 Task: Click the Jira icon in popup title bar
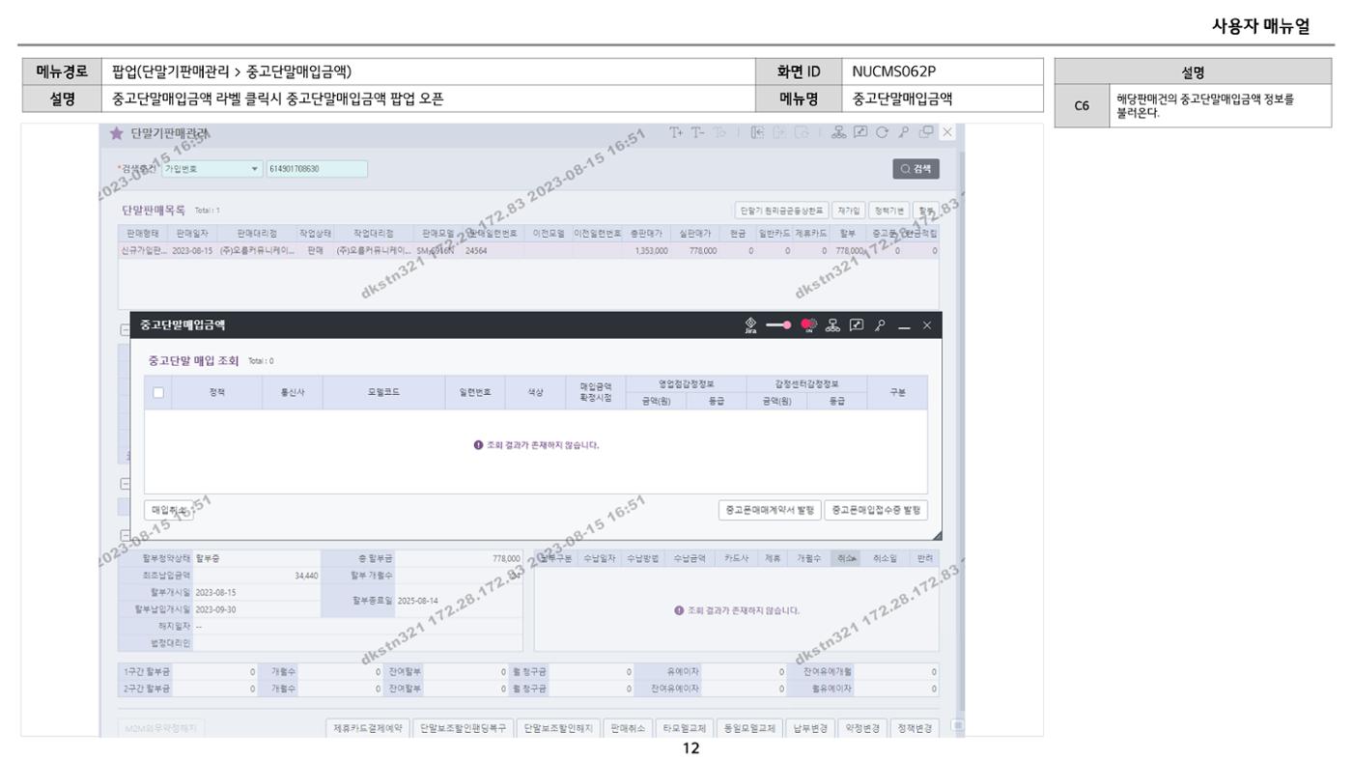[x=750, y=326]
